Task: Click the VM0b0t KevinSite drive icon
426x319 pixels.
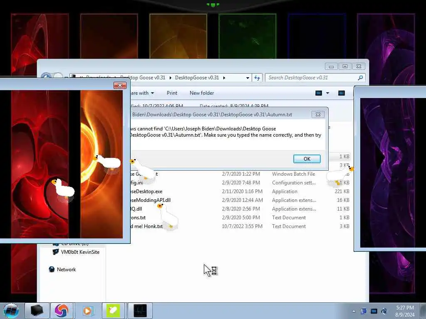Action: (x=55, y=252)
